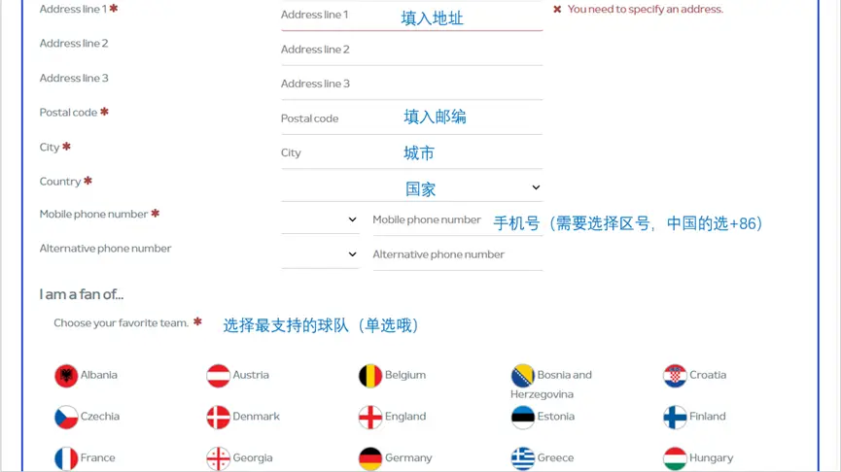Click the Albania team name
Viewport: 841px width, 472px height.
pyautogui.click(x=99, y=375)
